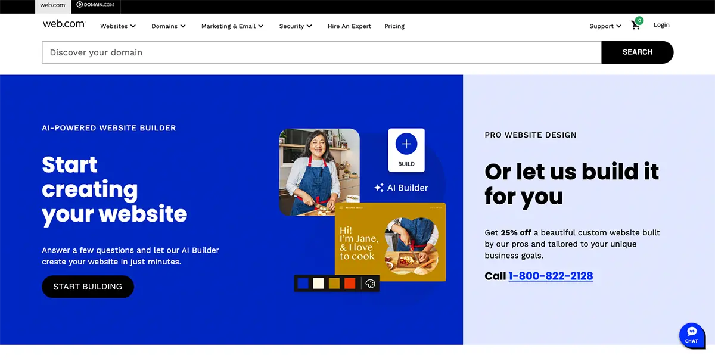Select the red-orange color swatch
715x358 pixels.
pyautogui.click(x=350, y=284)
